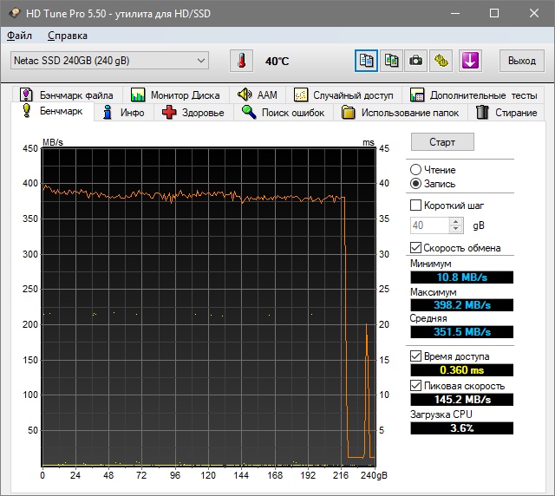Close the HD Tune Pro window
555x496 pixels.
534,14
